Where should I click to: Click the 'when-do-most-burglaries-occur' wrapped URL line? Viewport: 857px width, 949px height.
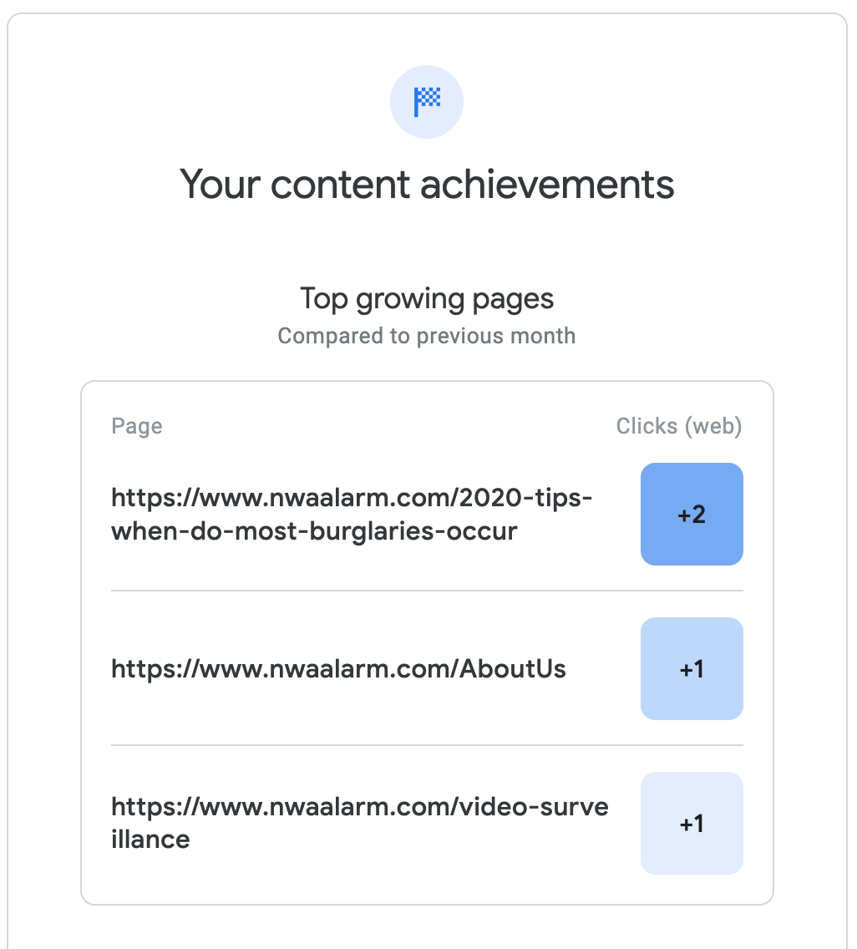pyautogui.click(x=314, y=531)
